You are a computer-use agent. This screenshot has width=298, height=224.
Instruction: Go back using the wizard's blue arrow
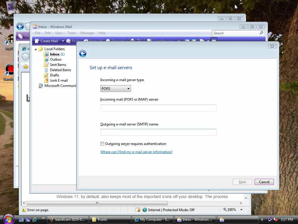tap(83, 54)
